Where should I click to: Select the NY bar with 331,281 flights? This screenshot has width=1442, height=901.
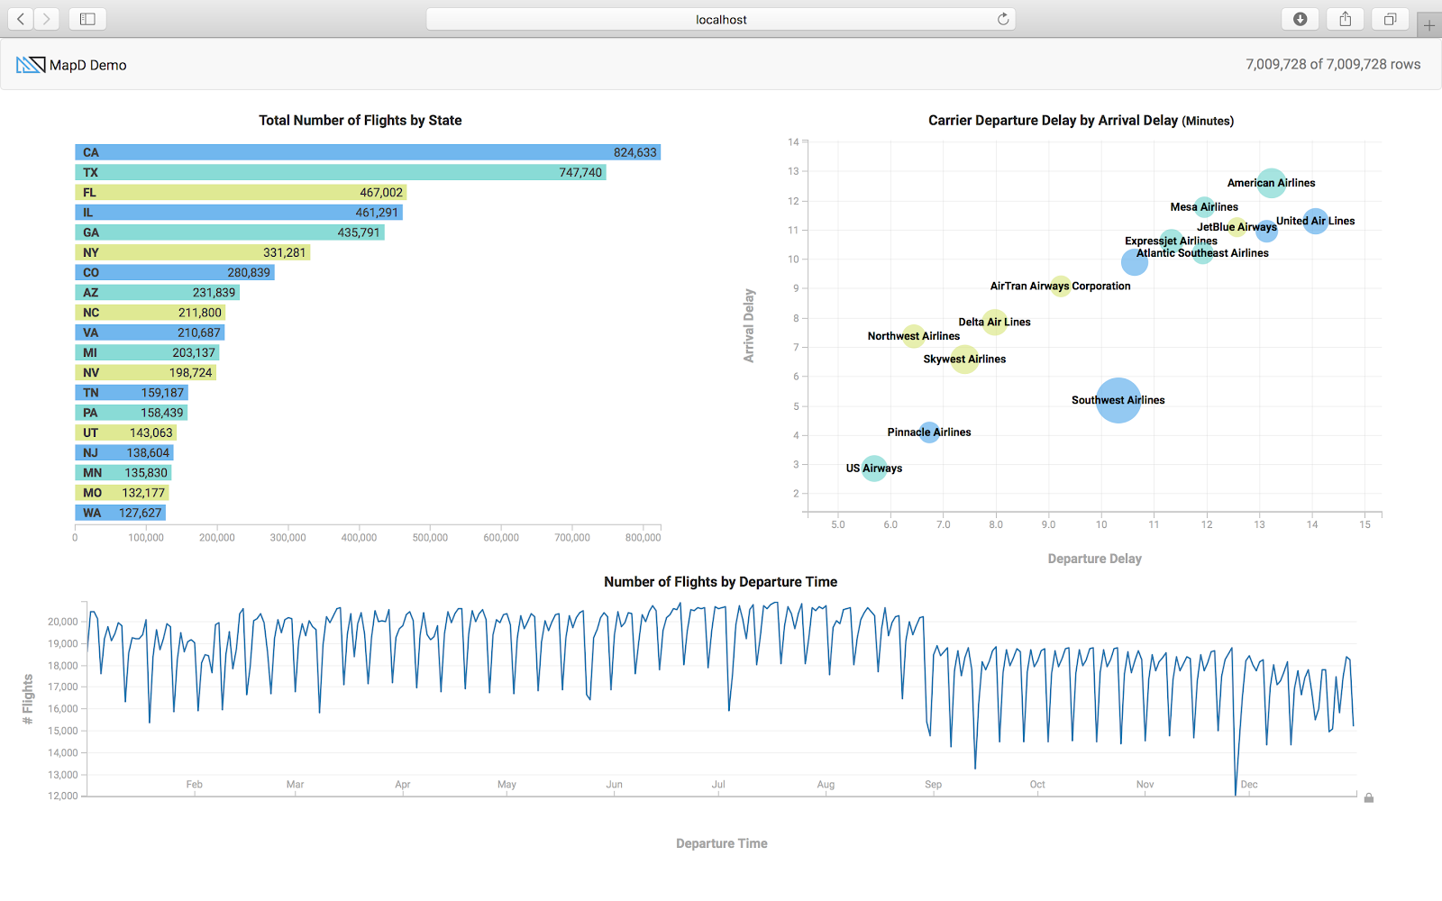tap(193, 252)
